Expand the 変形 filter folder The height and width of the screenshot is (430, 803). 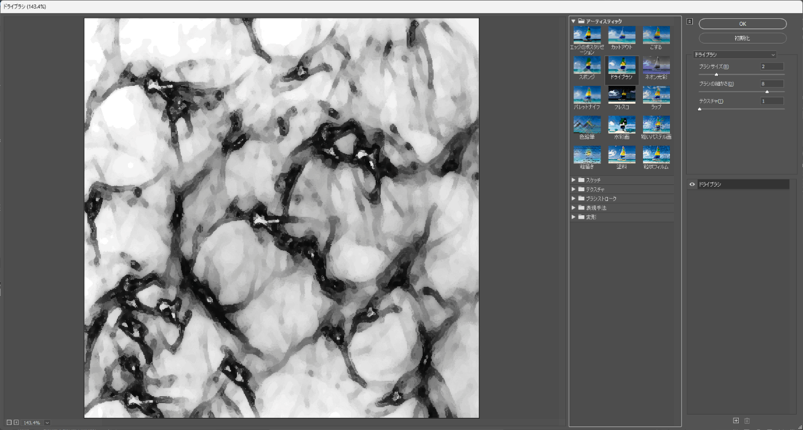574,217
